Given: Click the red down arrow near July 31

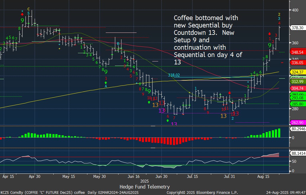Looking at the screenshot, I should (230, 93).
